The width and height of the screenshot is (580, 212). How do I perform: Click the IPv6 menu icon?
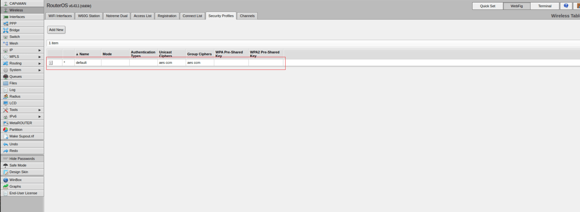pos(5,116)
